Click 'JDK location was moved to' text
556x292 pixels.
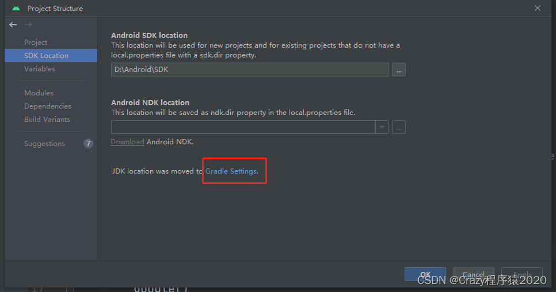pyautogui.click(x=158, y=171)
